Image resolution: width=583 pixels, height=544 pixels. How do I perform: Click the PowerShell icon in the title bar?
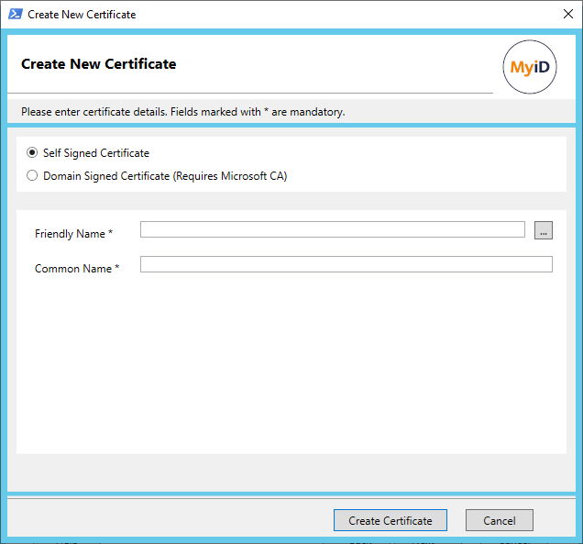16,15
